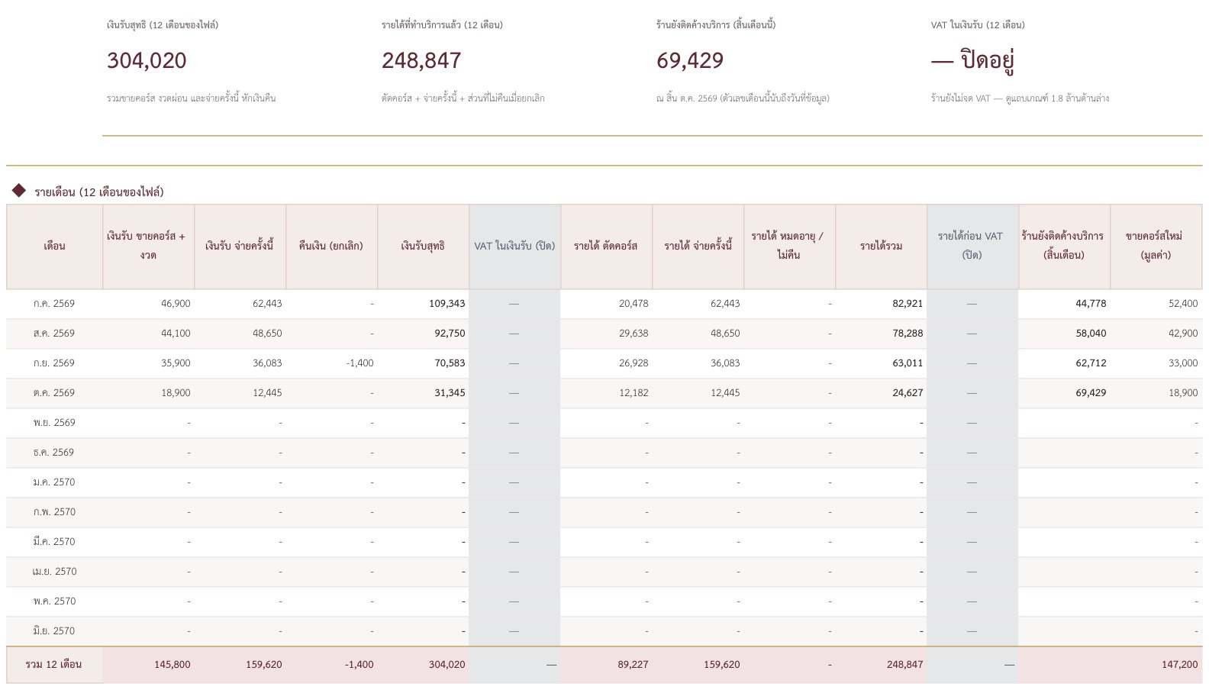The width and height of the screenshot is (1209, 690).
Task: Click the "— ปิดอยู่" VAT status value
Action: tap(972, 61)
